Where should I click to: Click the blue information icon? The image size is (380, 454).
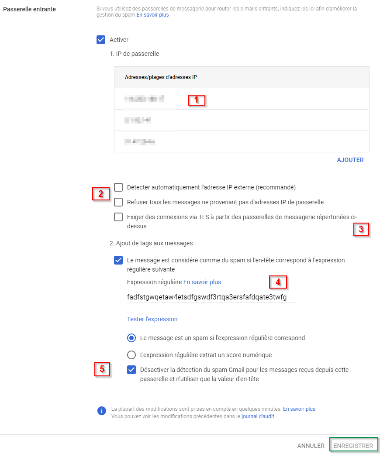point(101,411)
